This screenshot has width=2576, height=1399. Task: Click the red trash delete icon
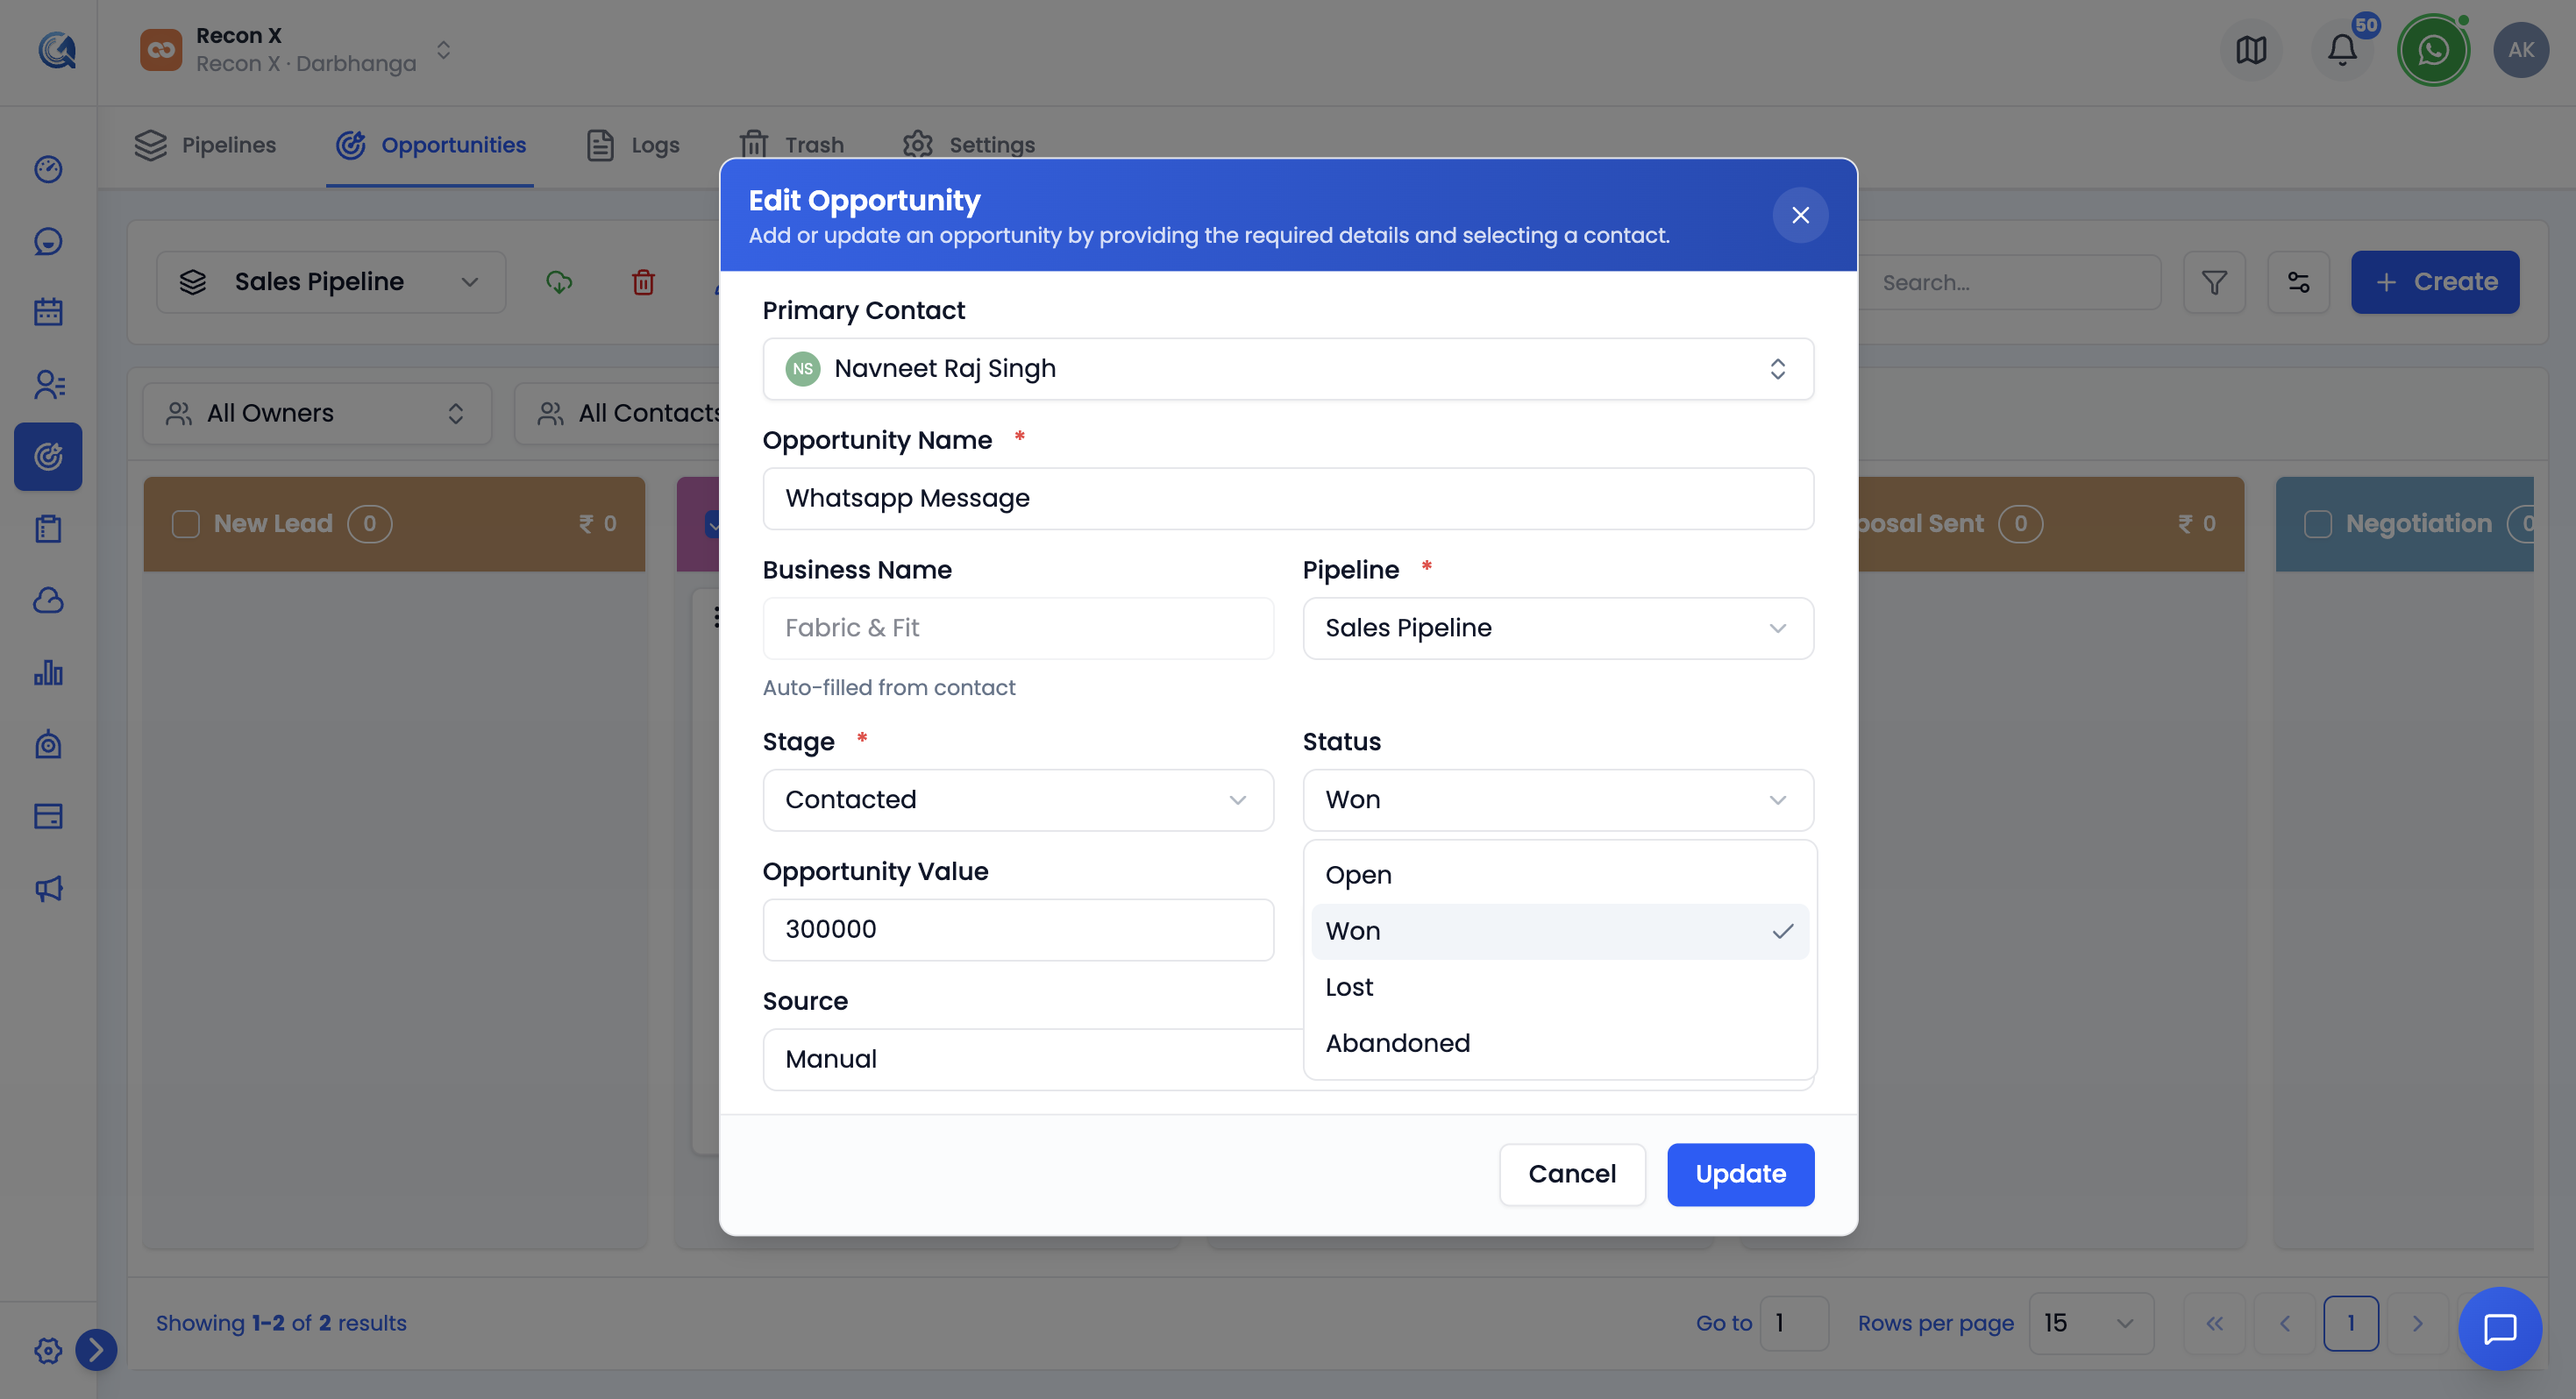coord(643,282)
